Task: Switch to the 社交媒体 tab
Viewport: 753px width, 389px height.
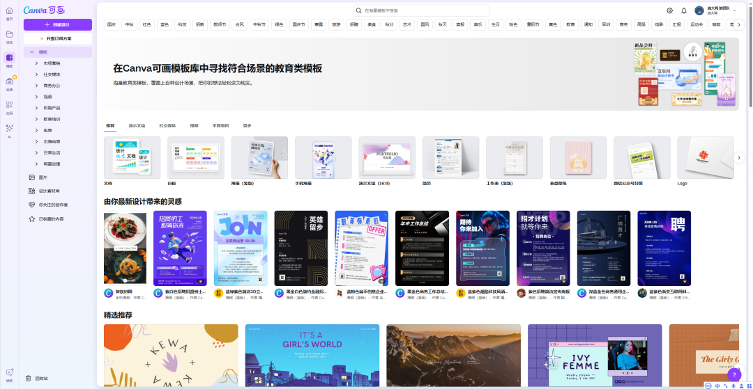Action: click(x=167, y=126)
